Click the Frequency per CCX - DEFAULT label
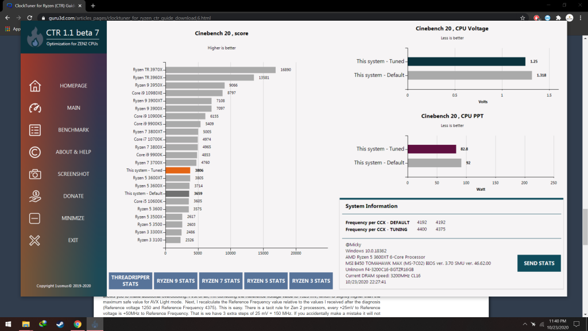The height and width of the screenshot is (331, 588). pyautogui.click(x=377, y=222)
